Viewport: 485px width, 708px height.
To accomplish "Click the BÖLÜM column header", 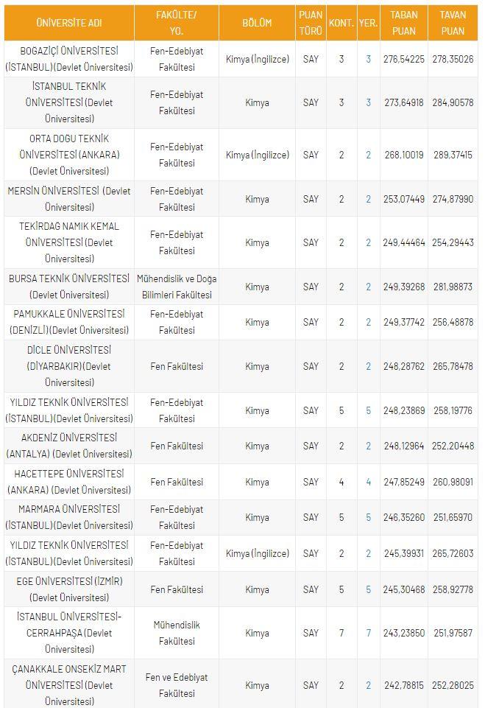I will (257, 23).
